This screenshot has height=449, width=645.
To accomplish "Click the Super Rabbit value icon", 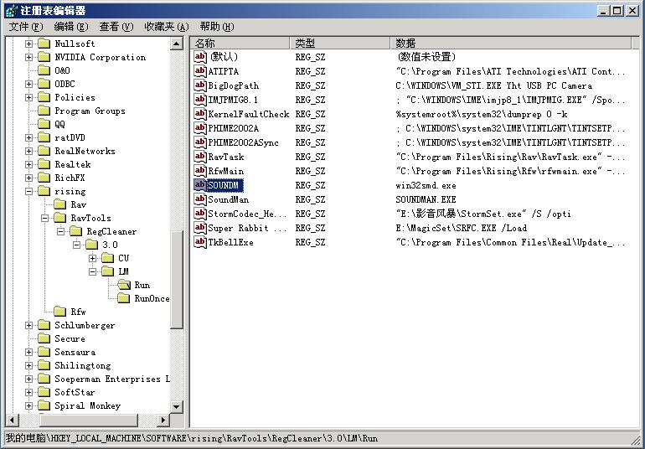I will (200, 228).
